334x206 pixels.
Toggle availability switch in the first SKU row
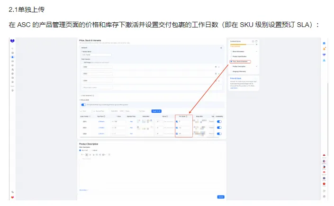tap(219, 122)
